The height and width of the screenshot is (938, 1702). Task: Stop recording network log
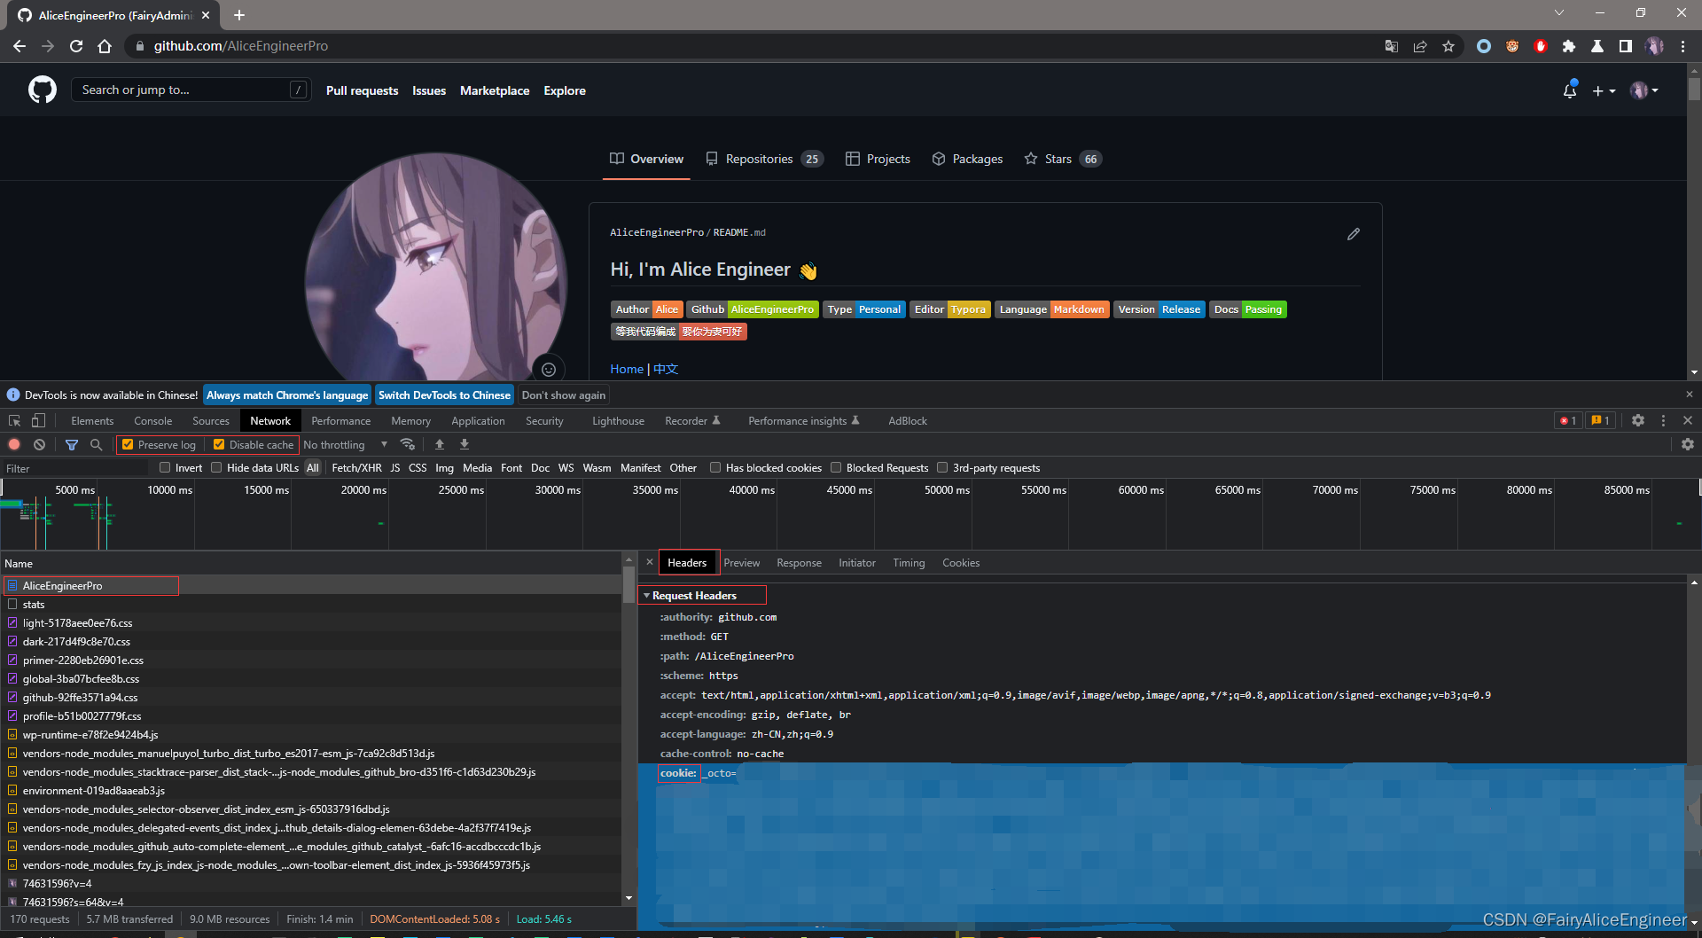[x=14, y=444]
